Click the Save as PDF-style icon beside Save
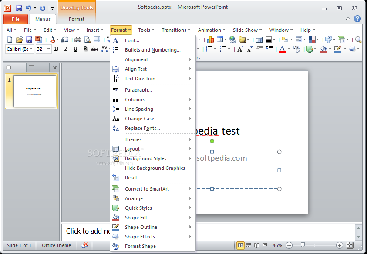Screen dimensions: 367x254 (39, 40)
